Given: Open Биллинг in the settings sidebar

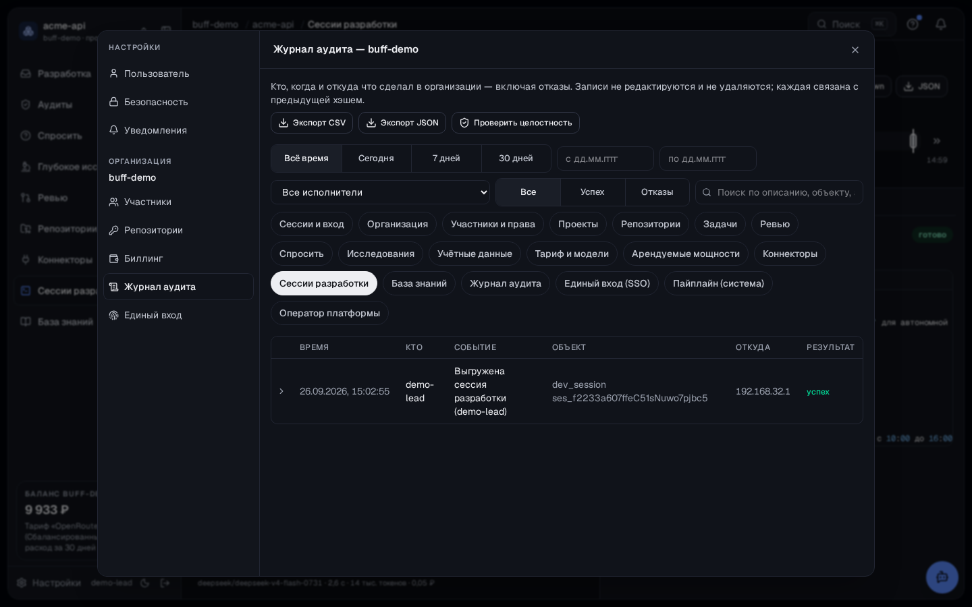Looking at the screenshot, I should pos(178,258).
